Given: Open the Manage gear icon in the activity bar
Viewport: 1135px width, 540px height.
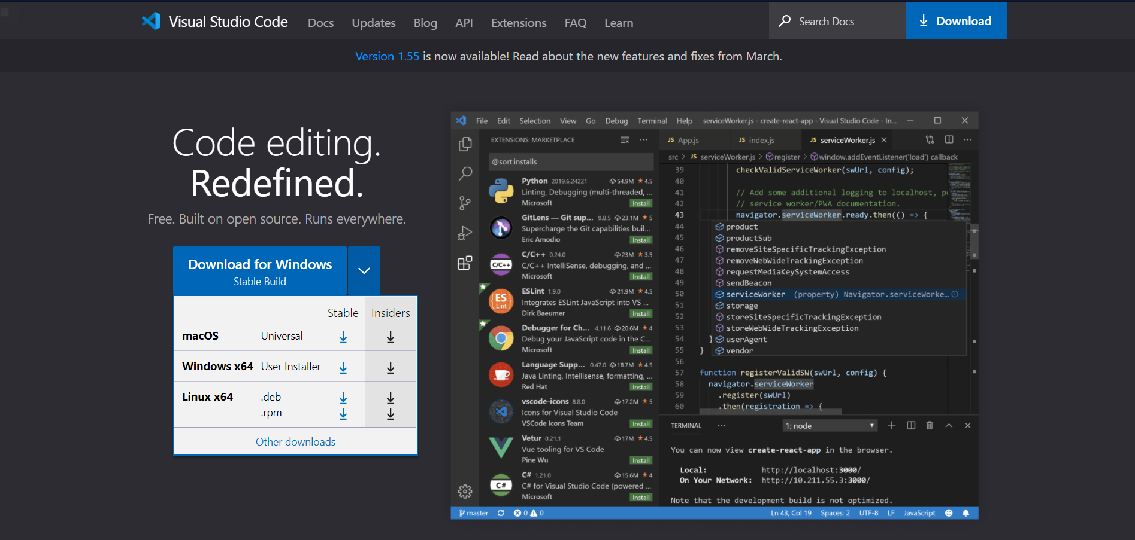Looking at the screenshot, I should coord(465,492).
